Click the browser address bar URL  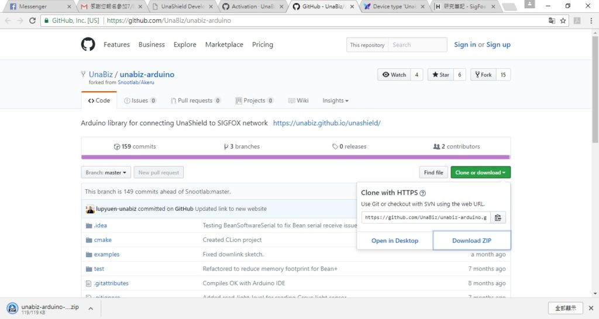[169, 20]
